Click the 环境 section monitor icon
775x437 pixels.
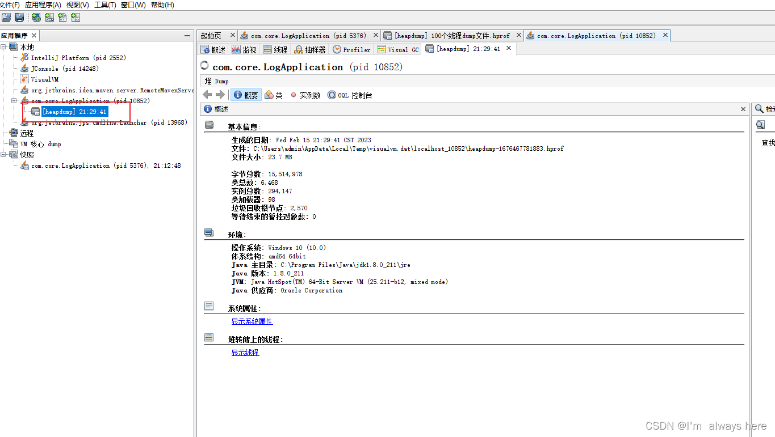pyautogui.click(x=209, y=232)
